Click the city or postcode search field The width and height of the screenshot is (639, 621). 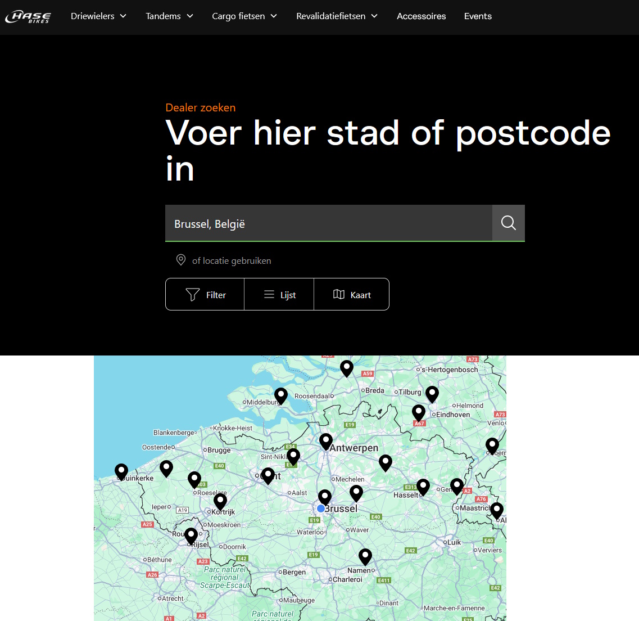coord(329,223)
